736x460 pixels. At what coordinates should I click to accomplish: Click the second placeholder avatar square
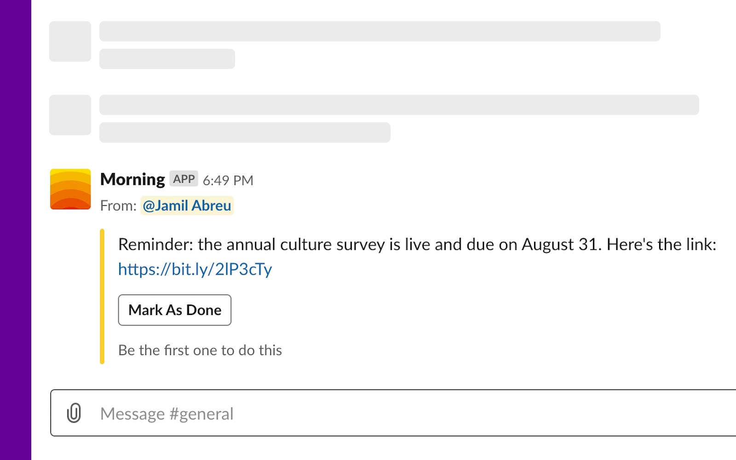coord(70,115)
